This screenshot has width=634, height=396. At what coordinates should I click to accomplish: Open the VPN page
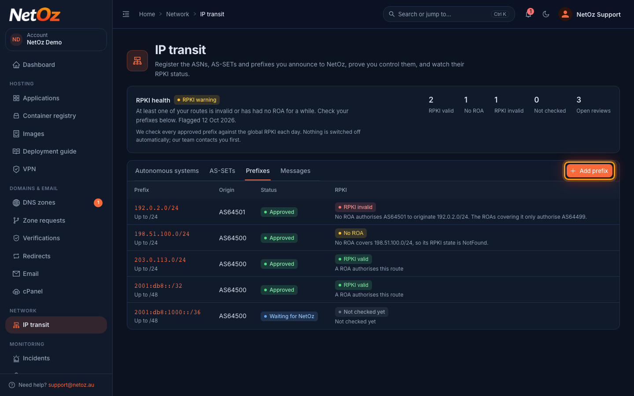click(56, 169)
